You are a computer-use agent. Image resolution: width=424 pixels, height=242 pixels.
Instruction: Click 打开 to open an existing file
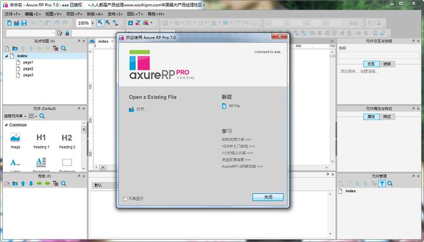(x=138, y=109)
